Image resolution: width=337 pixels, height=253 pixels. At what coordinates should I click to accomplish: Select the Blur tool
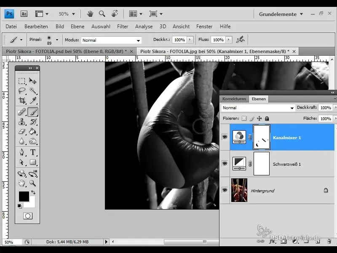tap(21, 141)
